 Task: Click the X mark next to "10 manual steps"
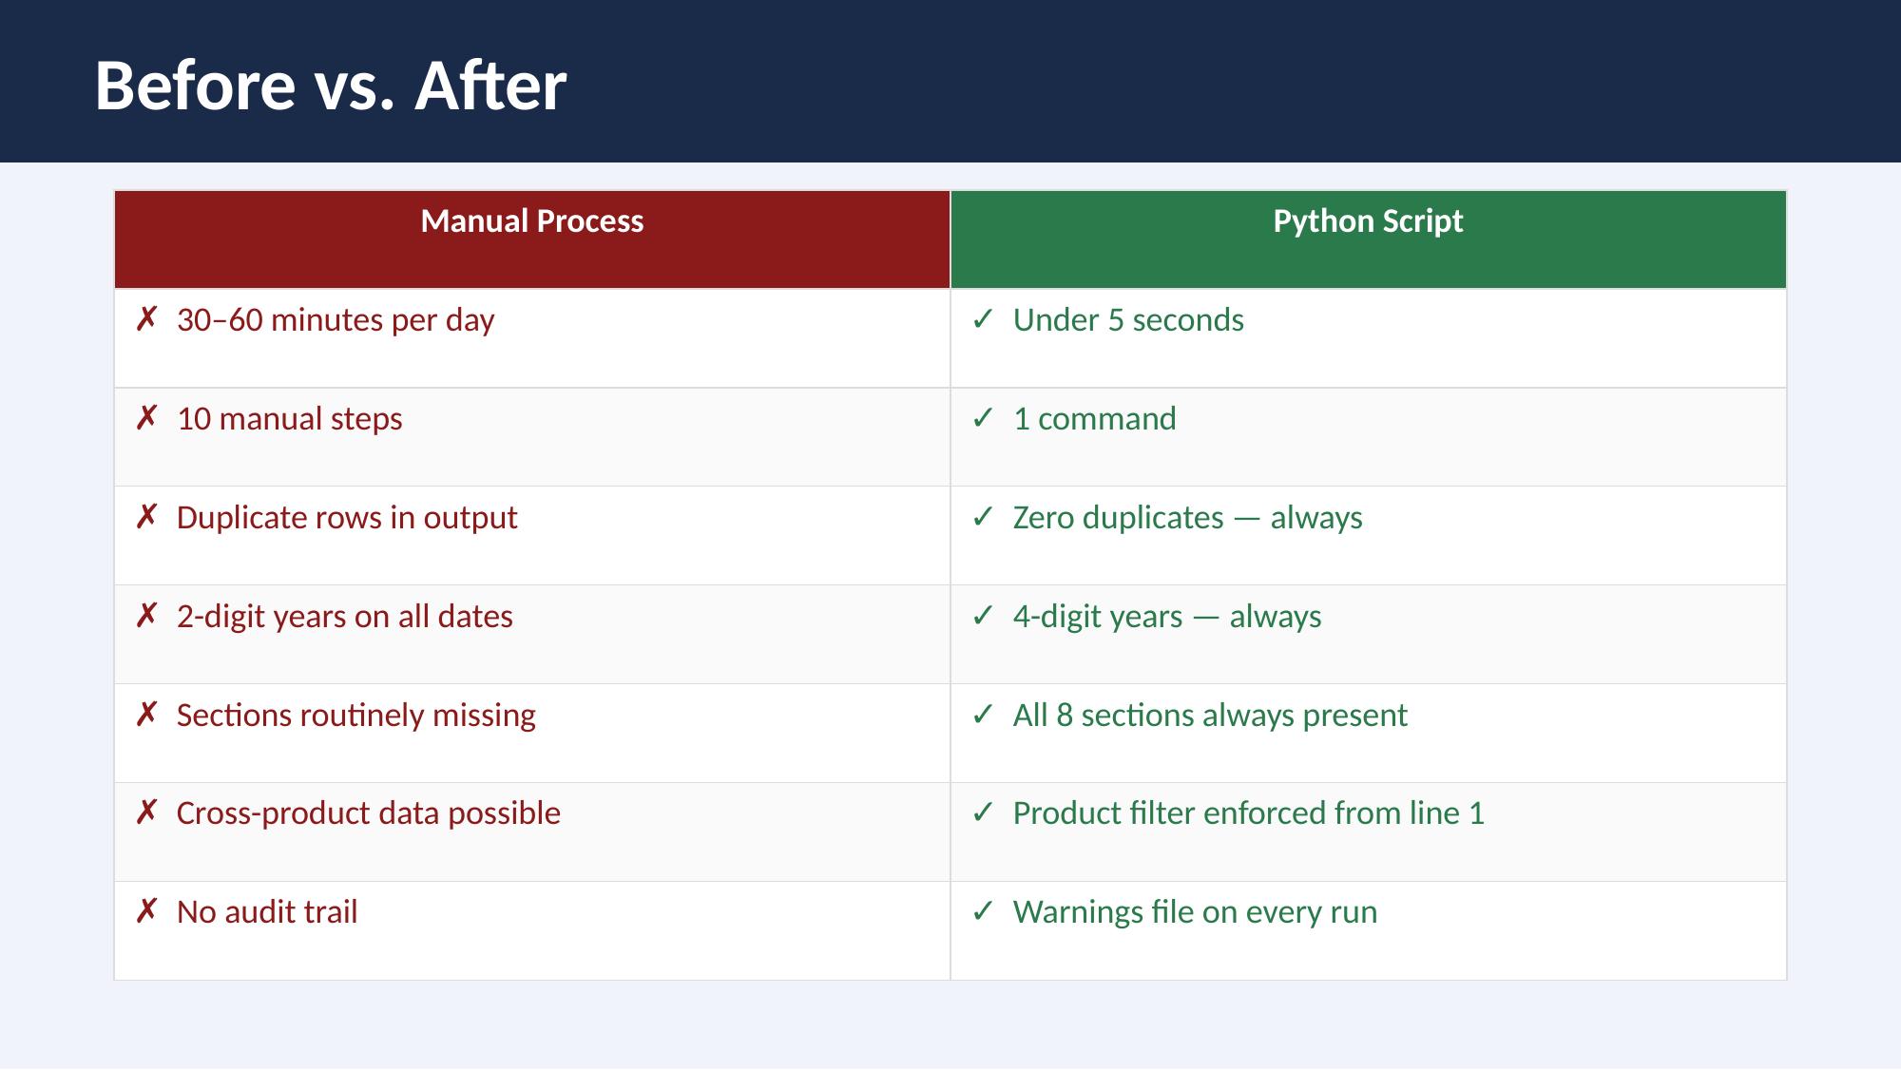pos(146,418)
